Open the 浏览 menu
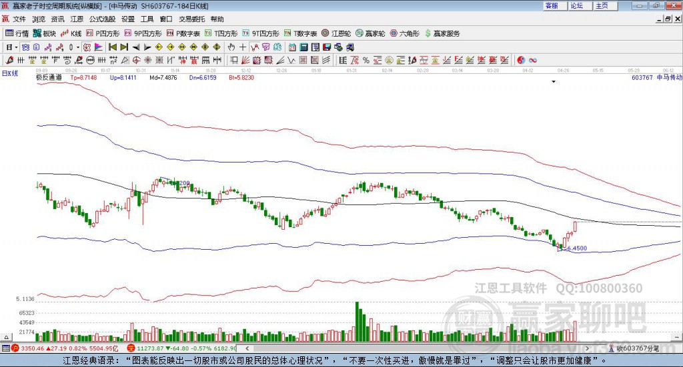 tap(38, 19)
